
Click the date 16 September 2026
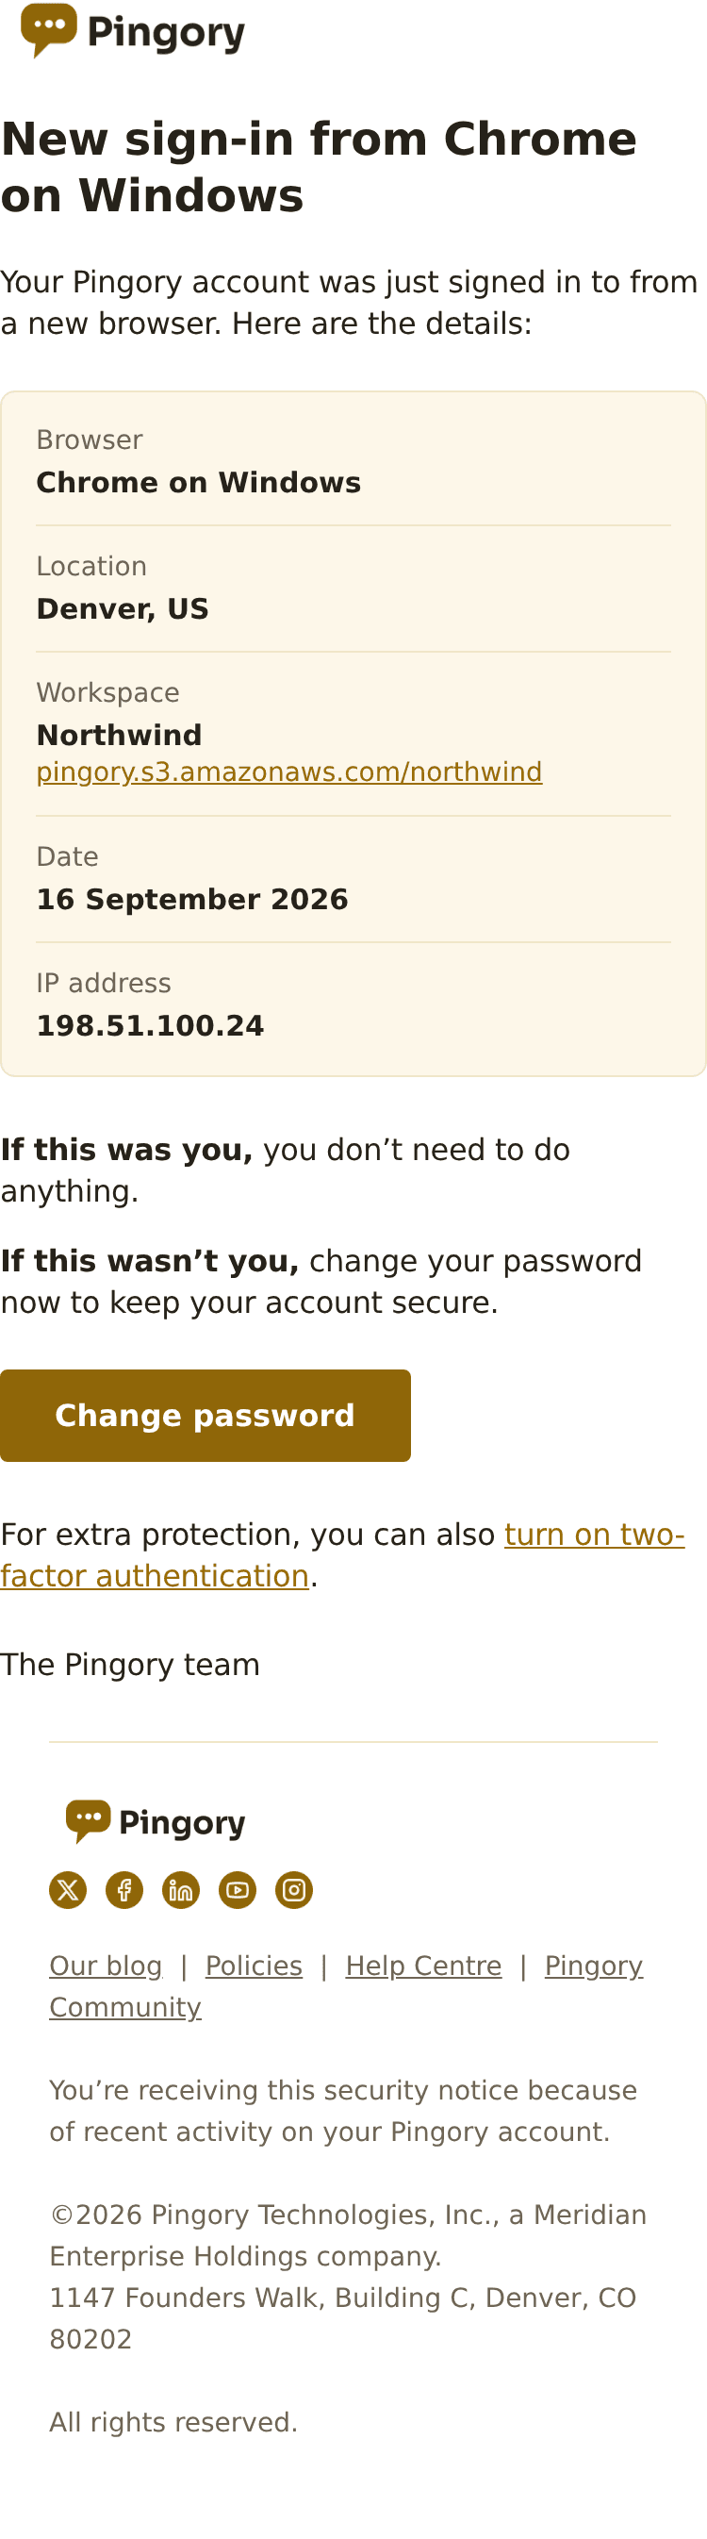point(192,899)
